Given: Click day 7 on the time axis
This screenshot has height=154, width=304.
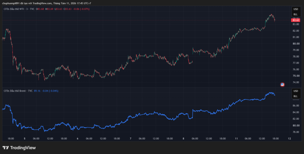Looking at the screenshot, I should (131, 139).
